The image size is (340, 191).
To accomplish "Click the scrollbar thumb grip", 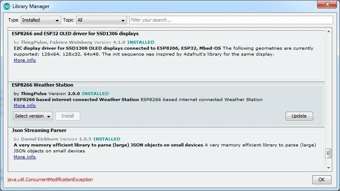I will tap(328, 153).
